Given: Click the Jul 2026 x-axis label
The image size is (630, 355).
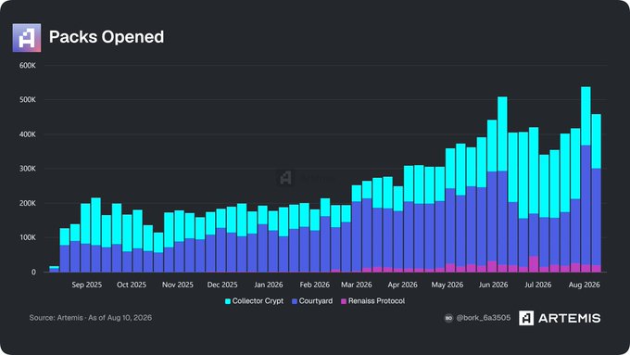Looking at the screenshot, I should (x=538, y=285).
